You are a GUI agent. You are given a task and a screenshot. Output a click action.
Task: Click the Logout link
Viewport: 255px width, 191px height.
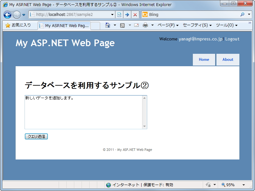(x=232, y=39)
